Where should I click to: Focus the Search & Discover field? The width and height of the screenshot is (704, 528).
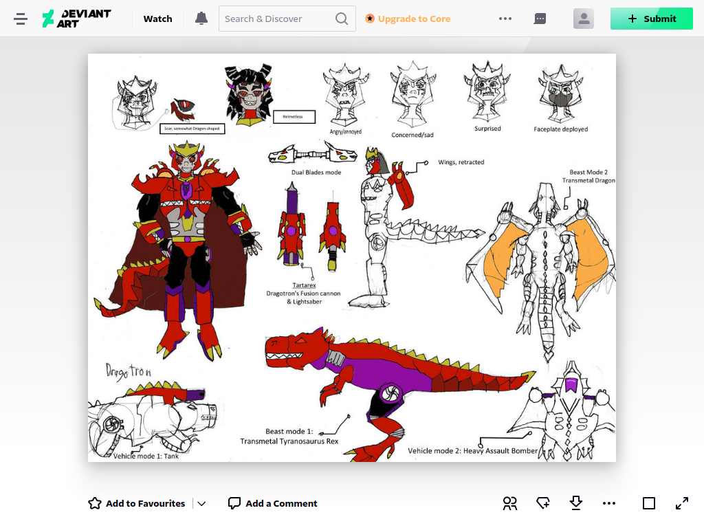coord(287,19)
